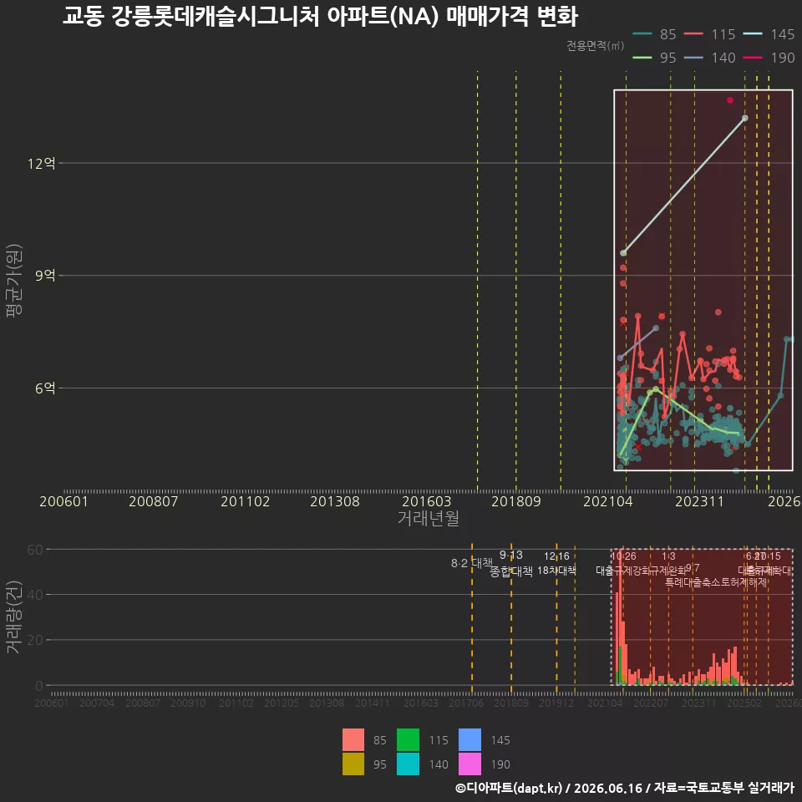Click the upper end point of purple 140 line
The height and width of the screenshot is (802, 802).
click(x=656, y=327)
